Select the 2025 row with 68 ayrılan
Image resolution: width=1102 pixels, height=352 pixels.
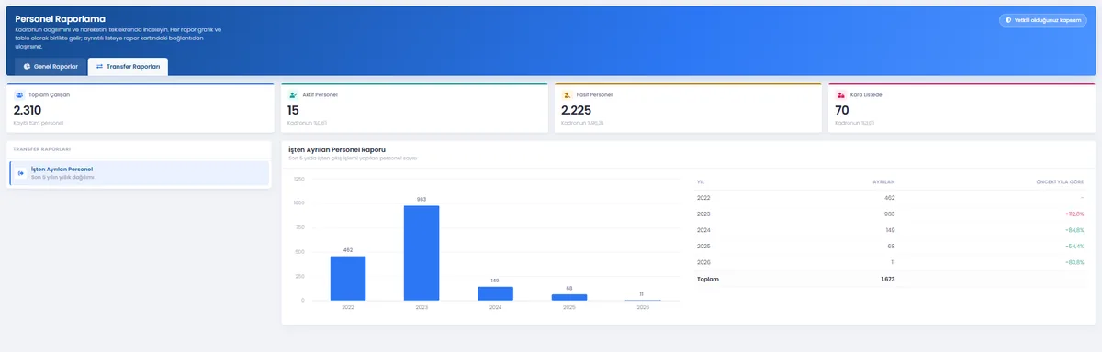click(890, 247)
